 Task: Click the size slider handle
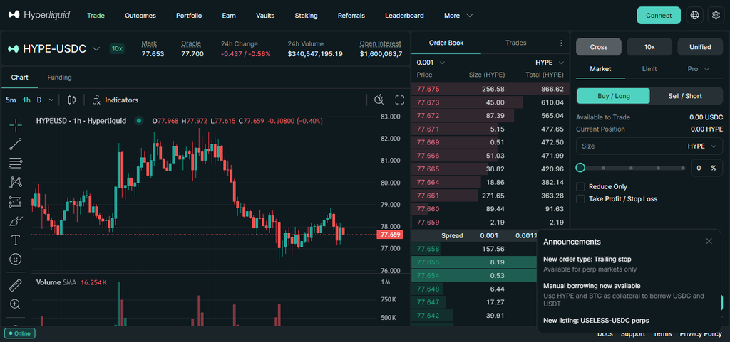tap(580, 168)
